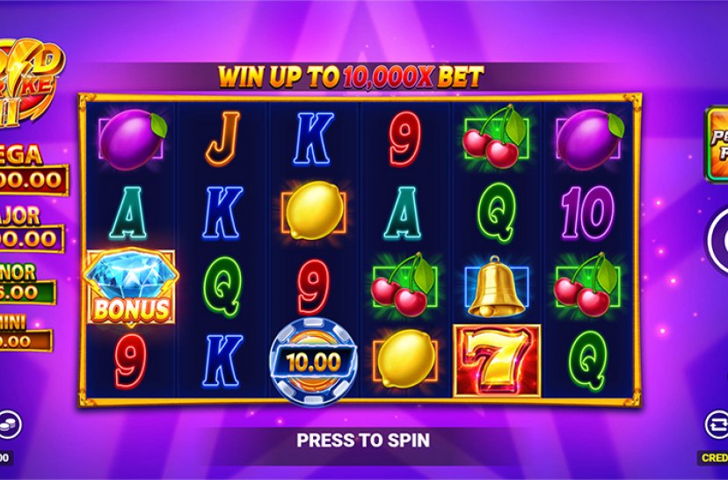The image size is (728, 480).
Task: Click the Win Up To 10,000x Bet banner
Action: (351, 76)
